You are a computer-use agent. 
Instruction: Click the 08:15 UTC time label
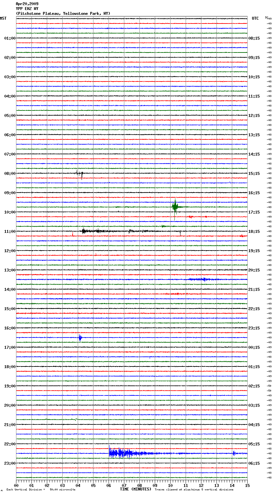pos(254,38)
